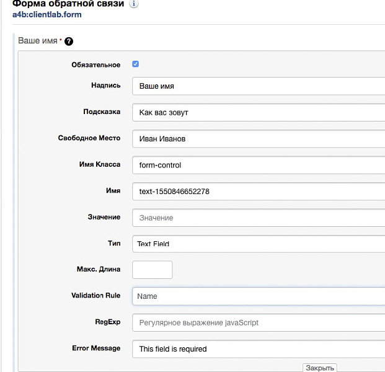Screen dimensions: 385x372
Task: Focus the Error Message input field
Action: tap(258, 349)
